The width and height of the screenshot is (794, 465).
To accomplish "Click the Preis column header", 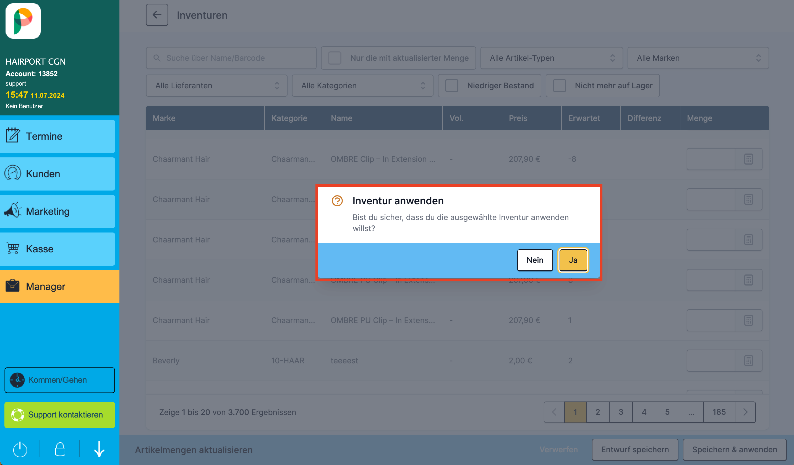I will pos(532,118).
